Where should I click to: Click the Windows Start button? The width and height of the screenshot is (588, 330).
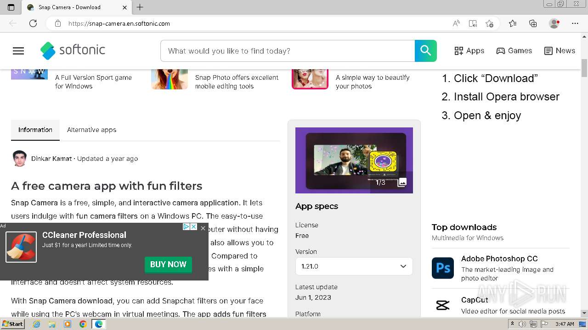pos(12,324)
